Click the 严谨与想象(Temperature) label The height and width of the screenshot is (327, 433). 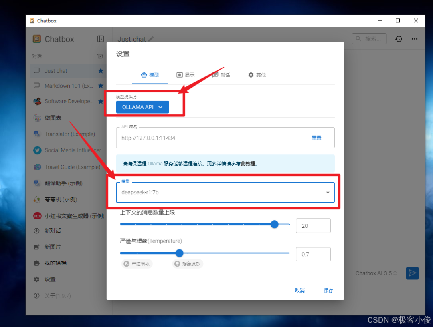(151, 241)
